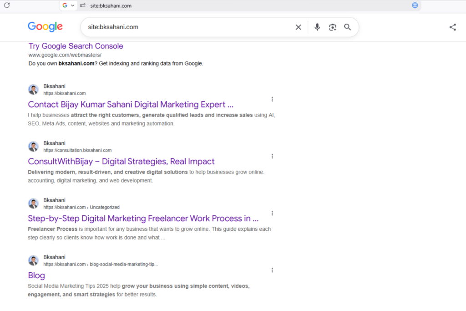This screenshot has height=311, width=466.
Task: Click the www.google.com/webmasters/ URL text
Action: point(65,55)
